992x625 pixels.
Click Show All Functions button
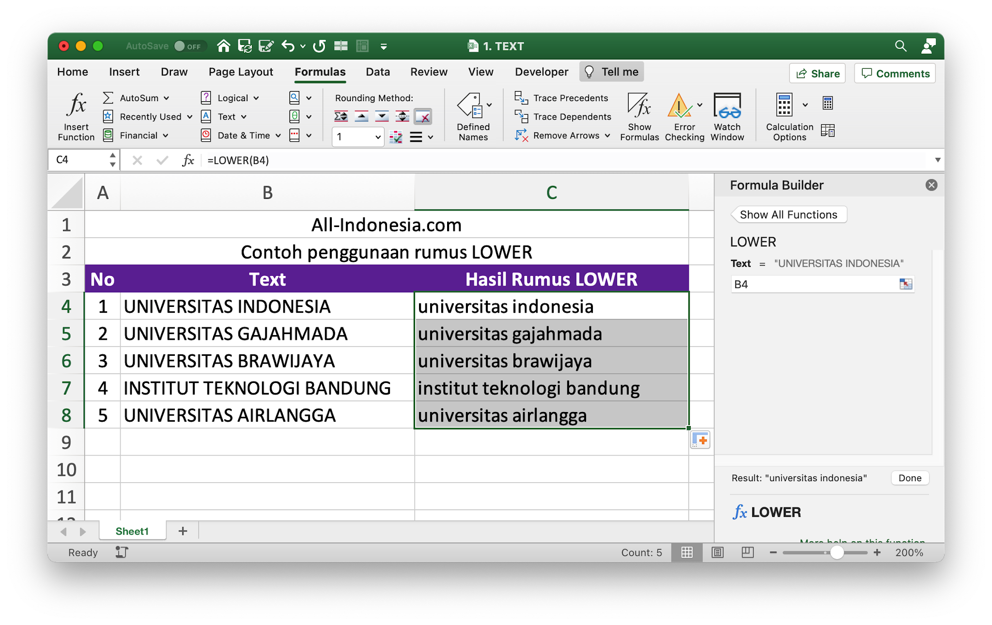(x=789, y=214)
